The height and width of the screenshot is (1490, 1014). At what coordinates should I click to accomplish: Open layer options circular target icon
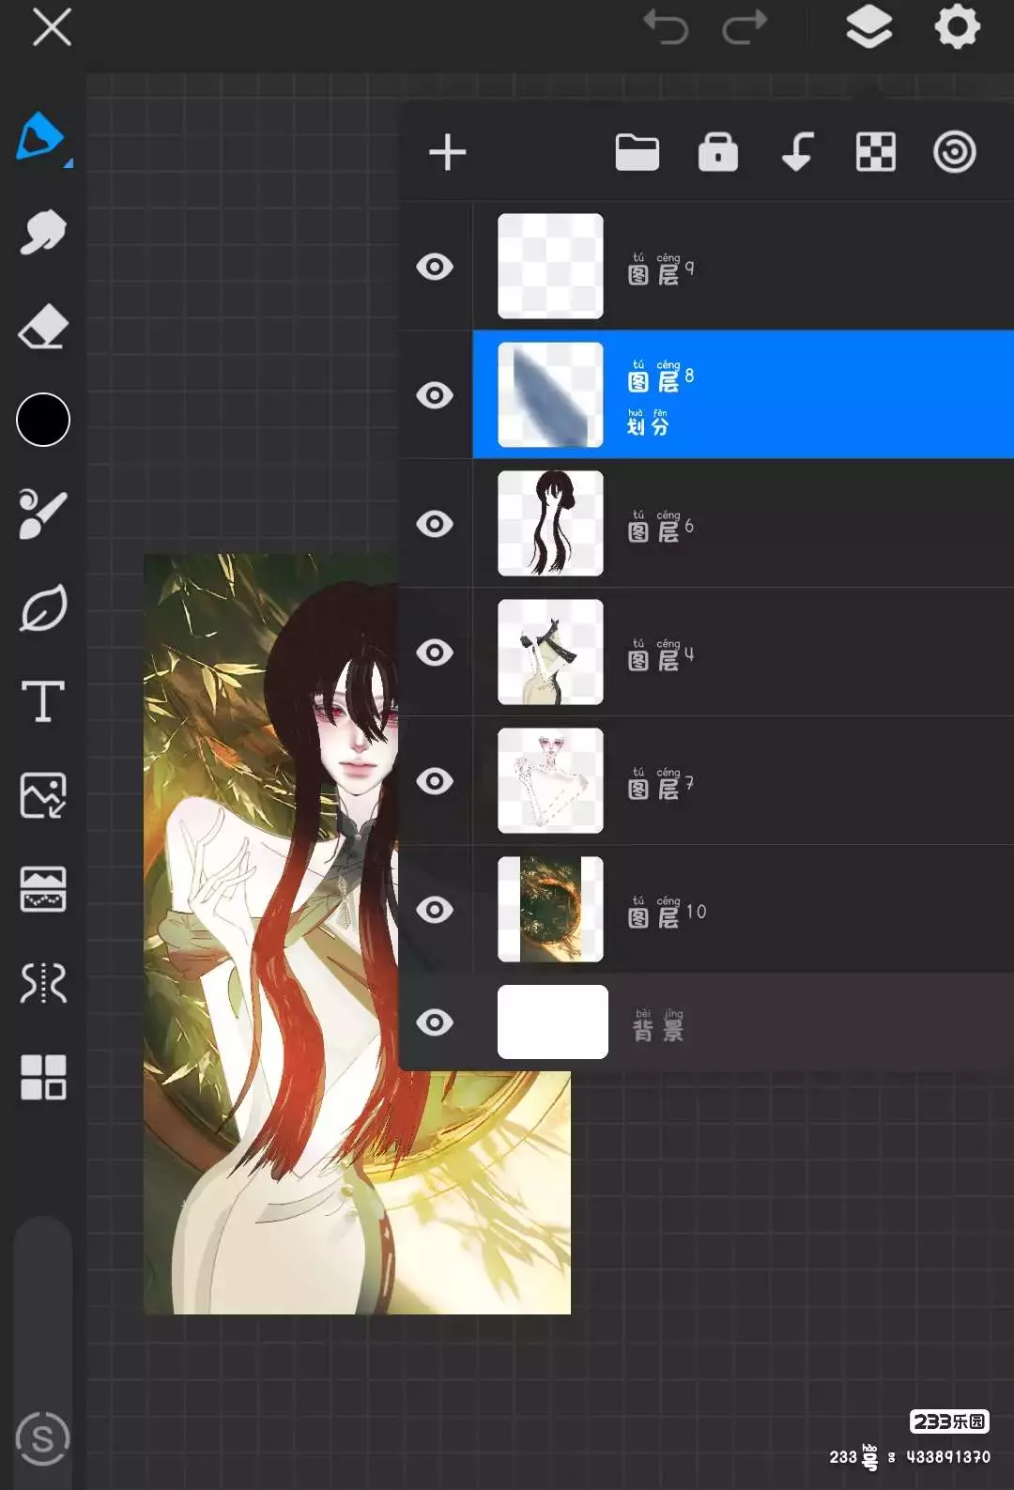955,152
